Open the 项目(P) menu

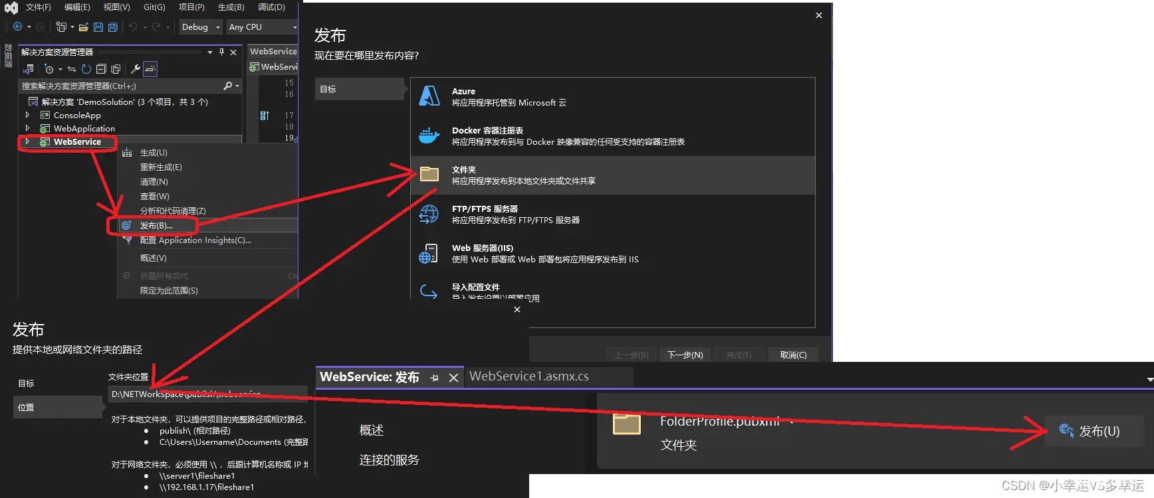[191, 7]
